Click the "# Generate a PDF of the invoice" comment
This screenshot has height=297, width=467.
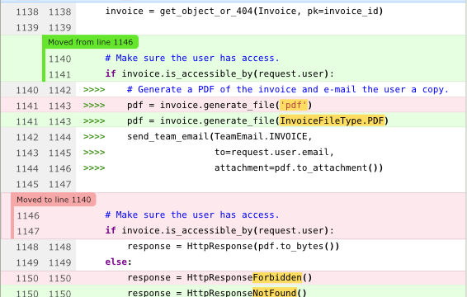287,89
